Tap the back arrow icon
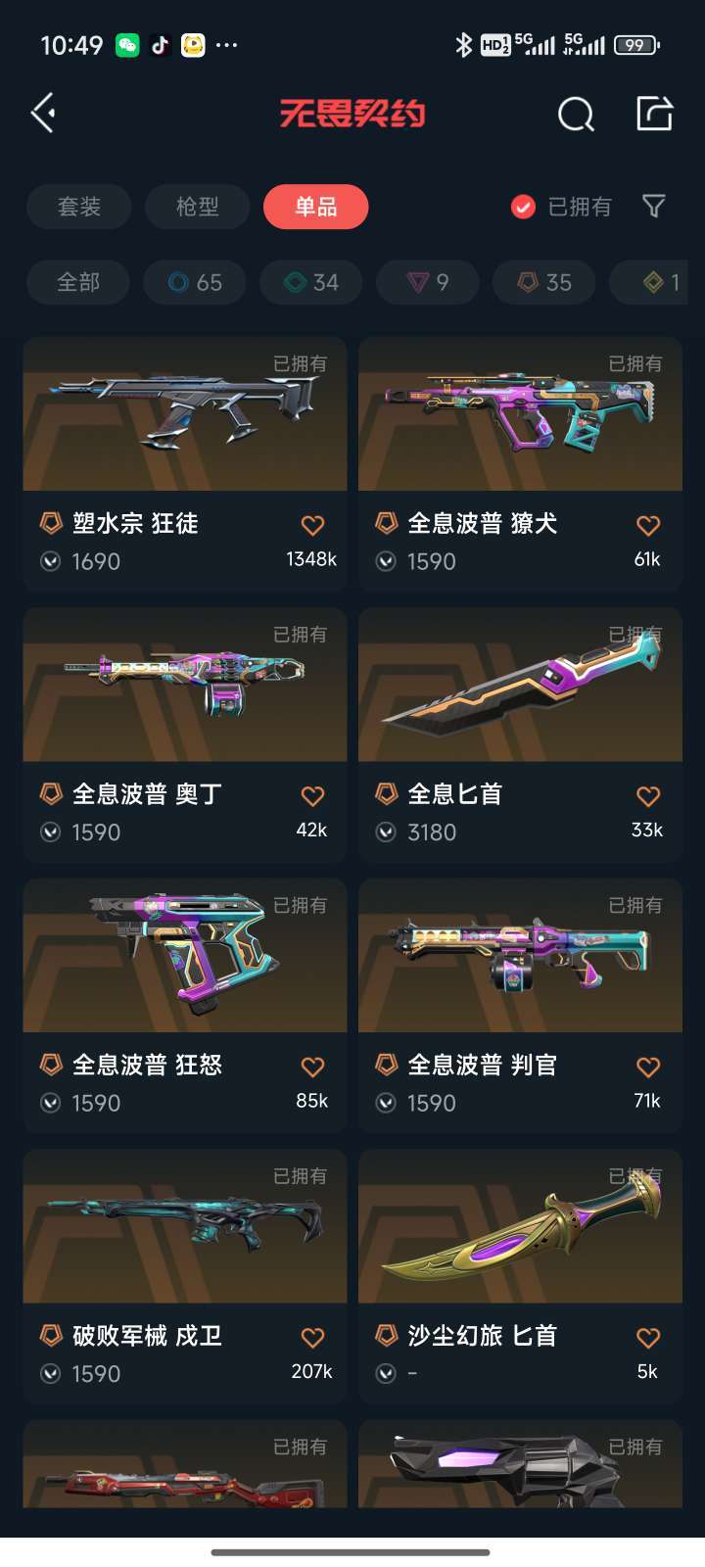Screen dimensions: 705x1567 pyautogui.click(x=43, y=114)
